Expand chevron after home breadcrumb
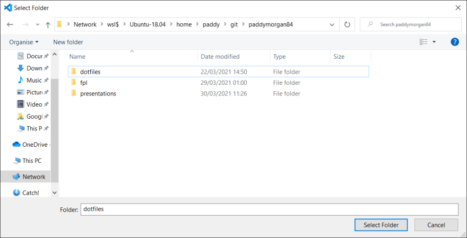Screen dimensions: 467x238 coord(197,25)
